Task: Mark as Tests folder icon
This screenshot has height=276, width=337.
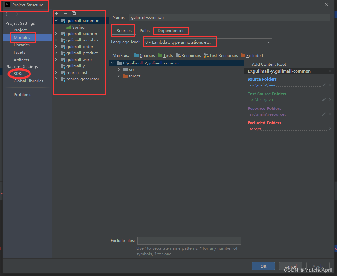Action: 160,55
